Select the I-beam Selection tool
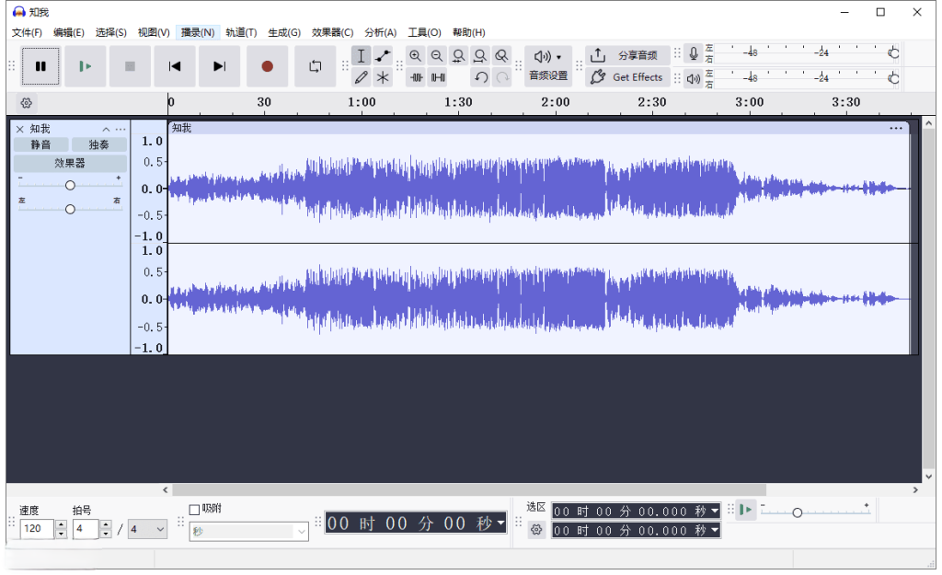This screenshot has width=942, height=575. (361, 56)
